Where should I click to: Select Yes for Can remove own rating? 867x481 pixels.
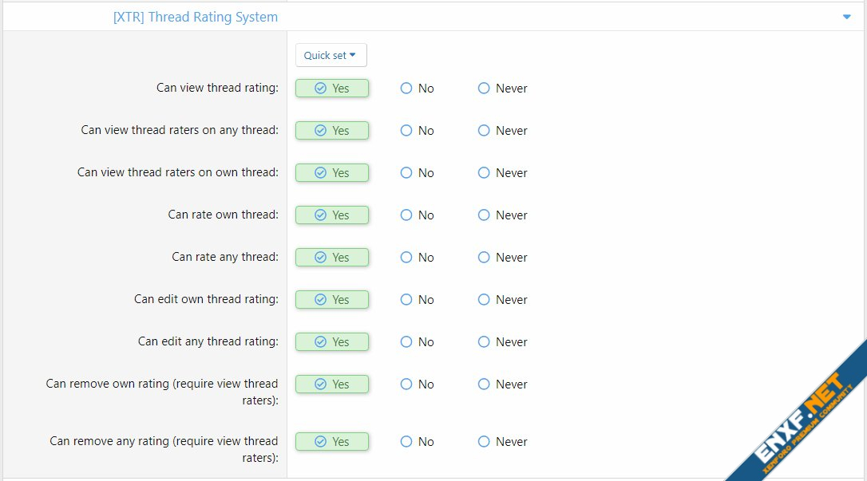coord(332,384)
